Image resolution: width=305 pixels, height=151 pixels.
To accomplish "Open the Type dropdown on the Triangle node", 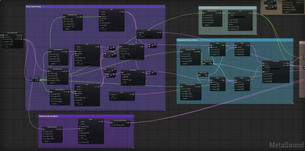I will (x=89, y=139).
